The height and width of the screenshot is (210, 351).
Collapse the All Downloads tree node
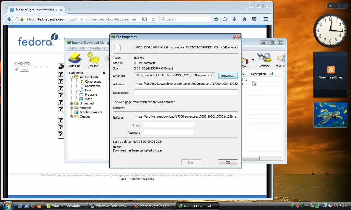coord(71,77)
